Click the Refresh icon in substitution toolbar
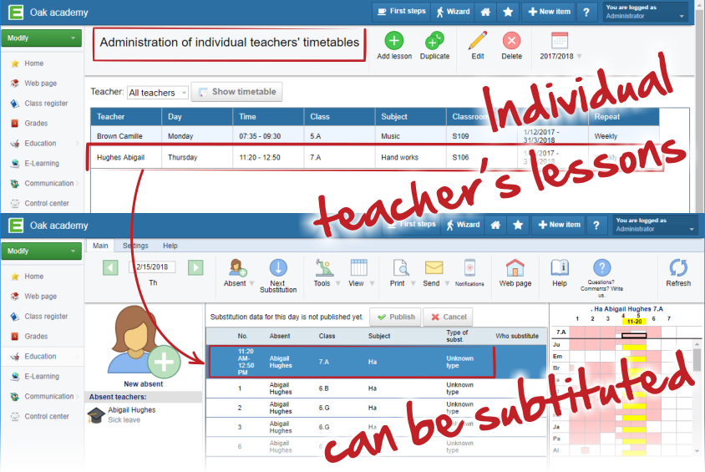 pos(678,268)
